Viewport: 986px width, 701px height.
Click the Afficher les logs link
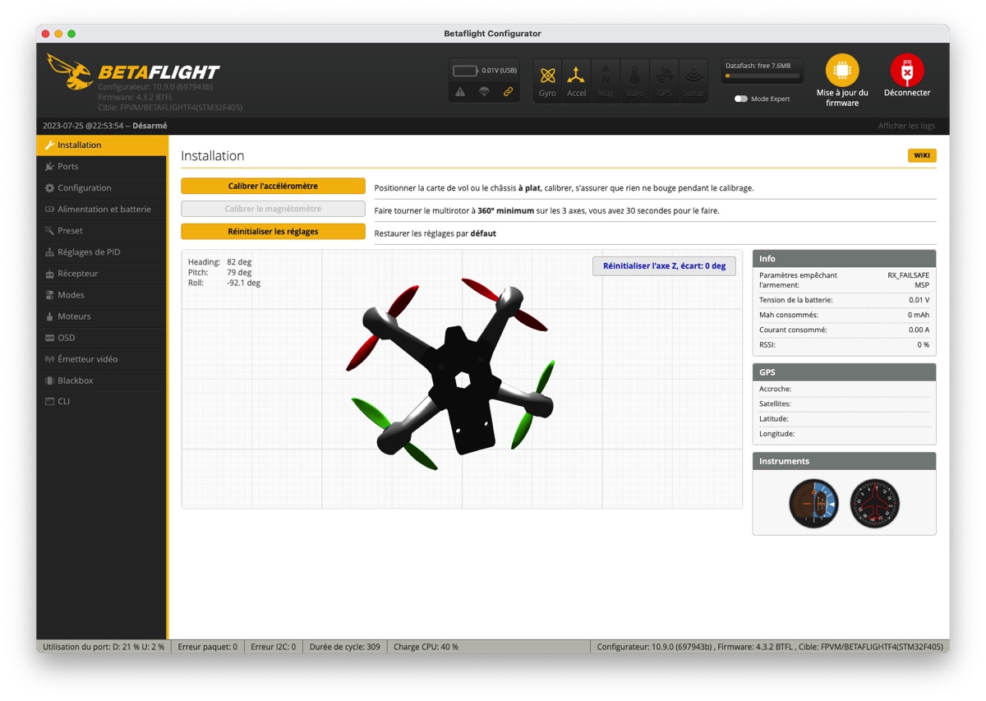[x=906, y=126]
